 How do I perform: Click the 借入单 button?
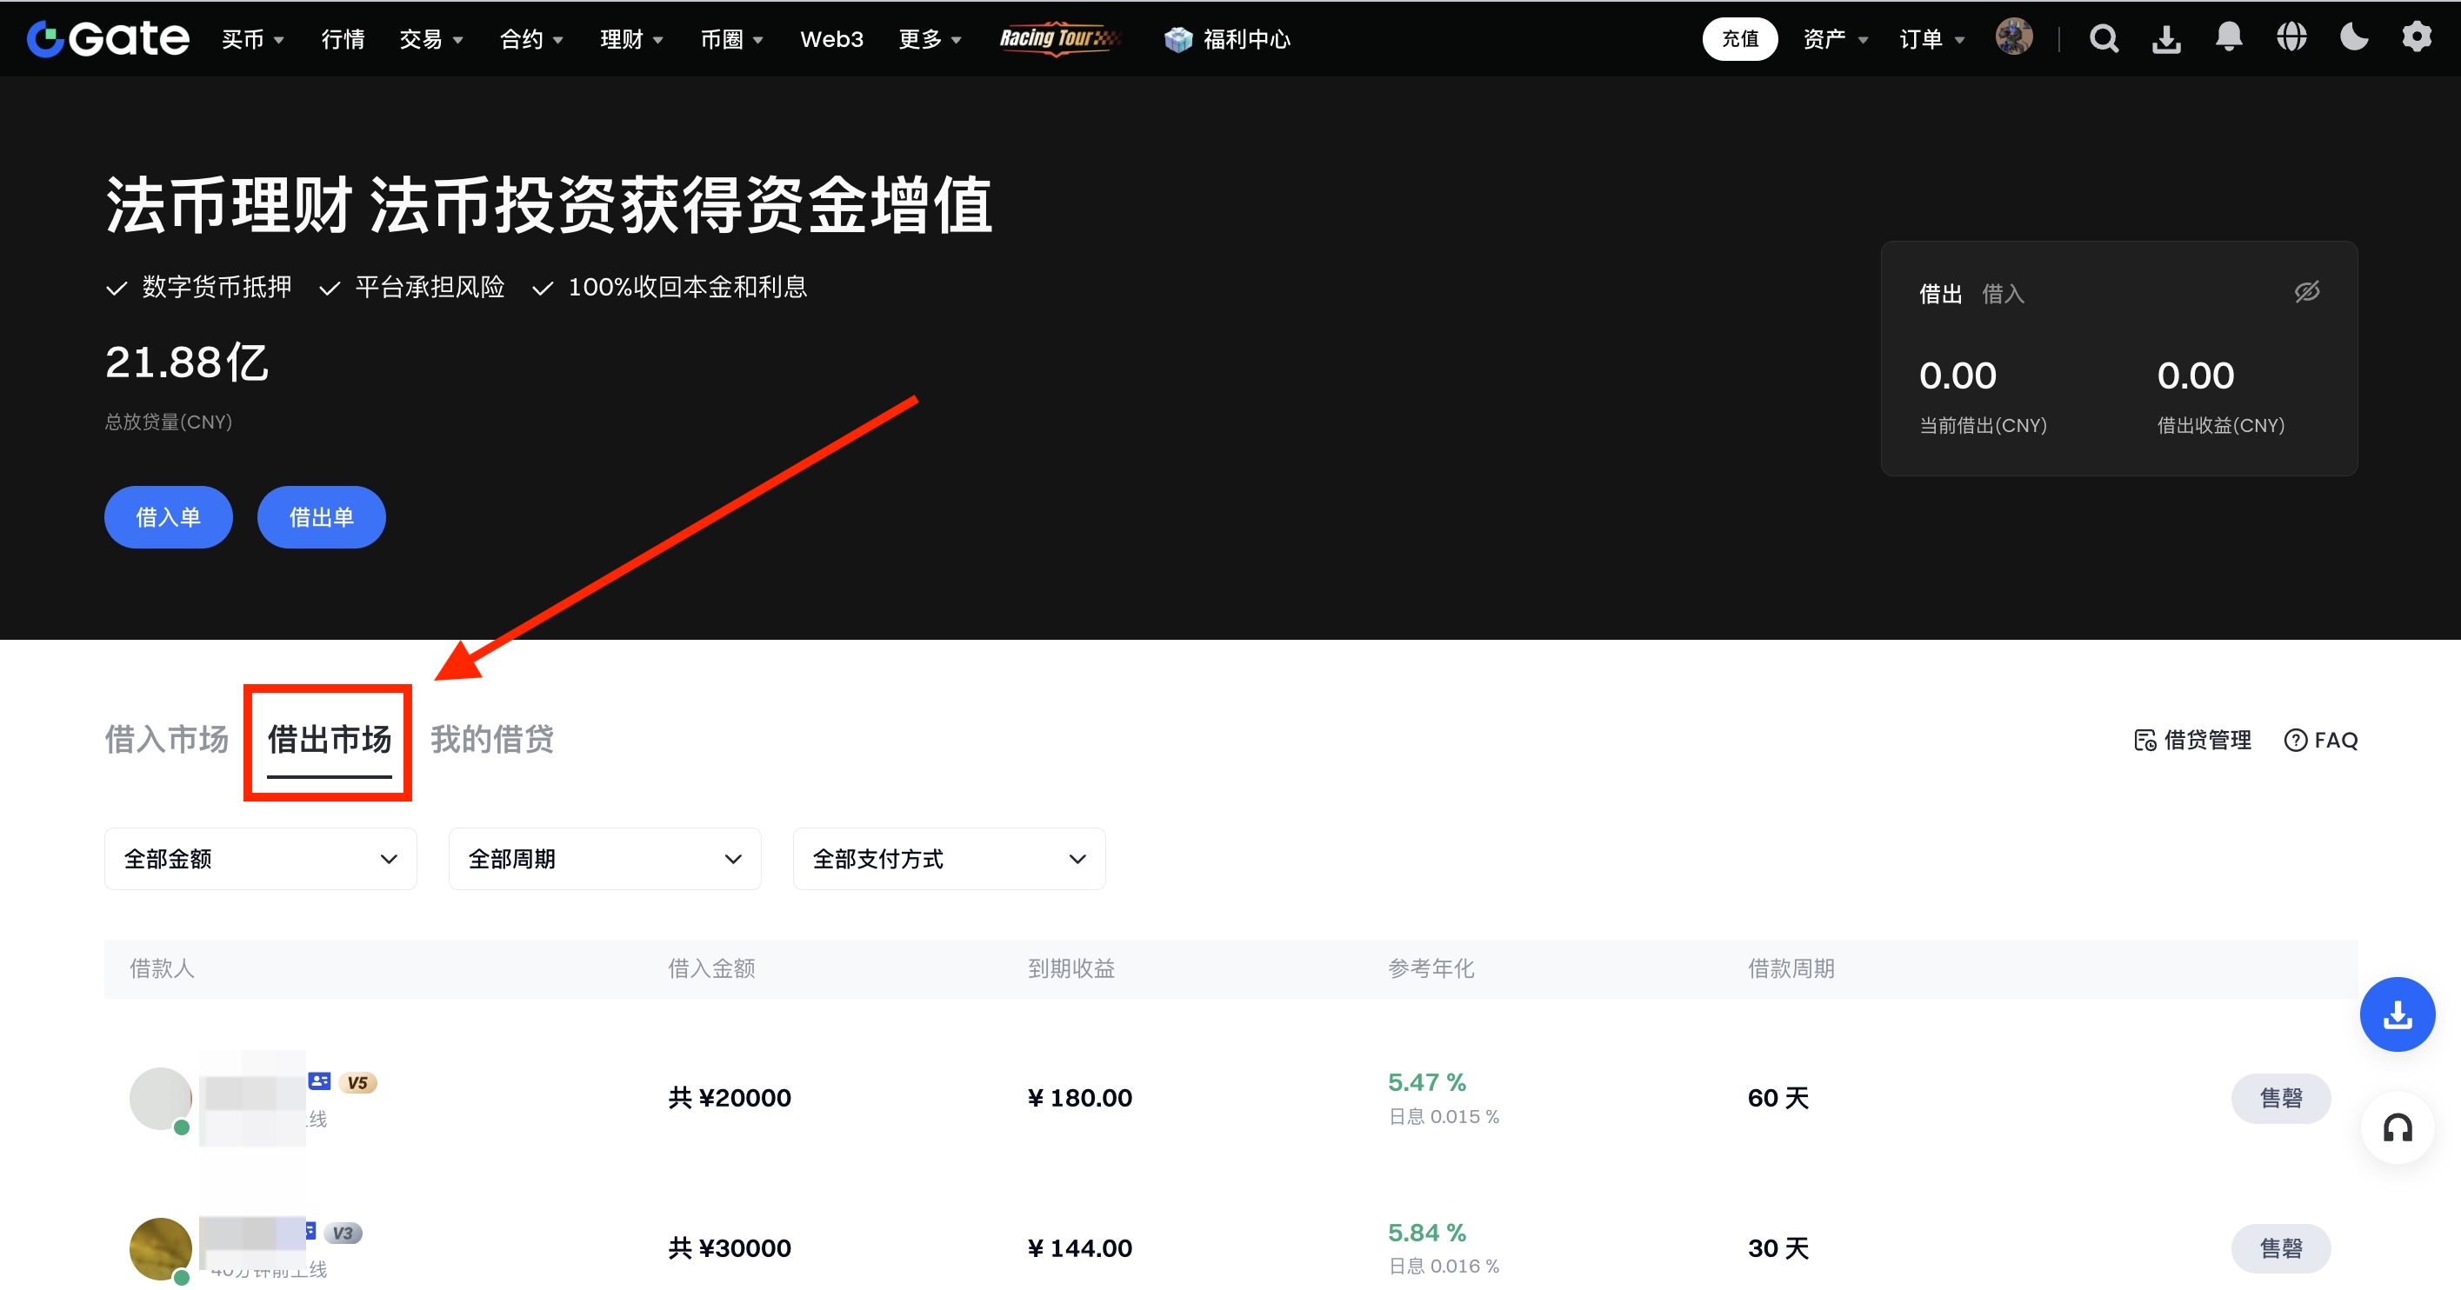click(168, 516)
